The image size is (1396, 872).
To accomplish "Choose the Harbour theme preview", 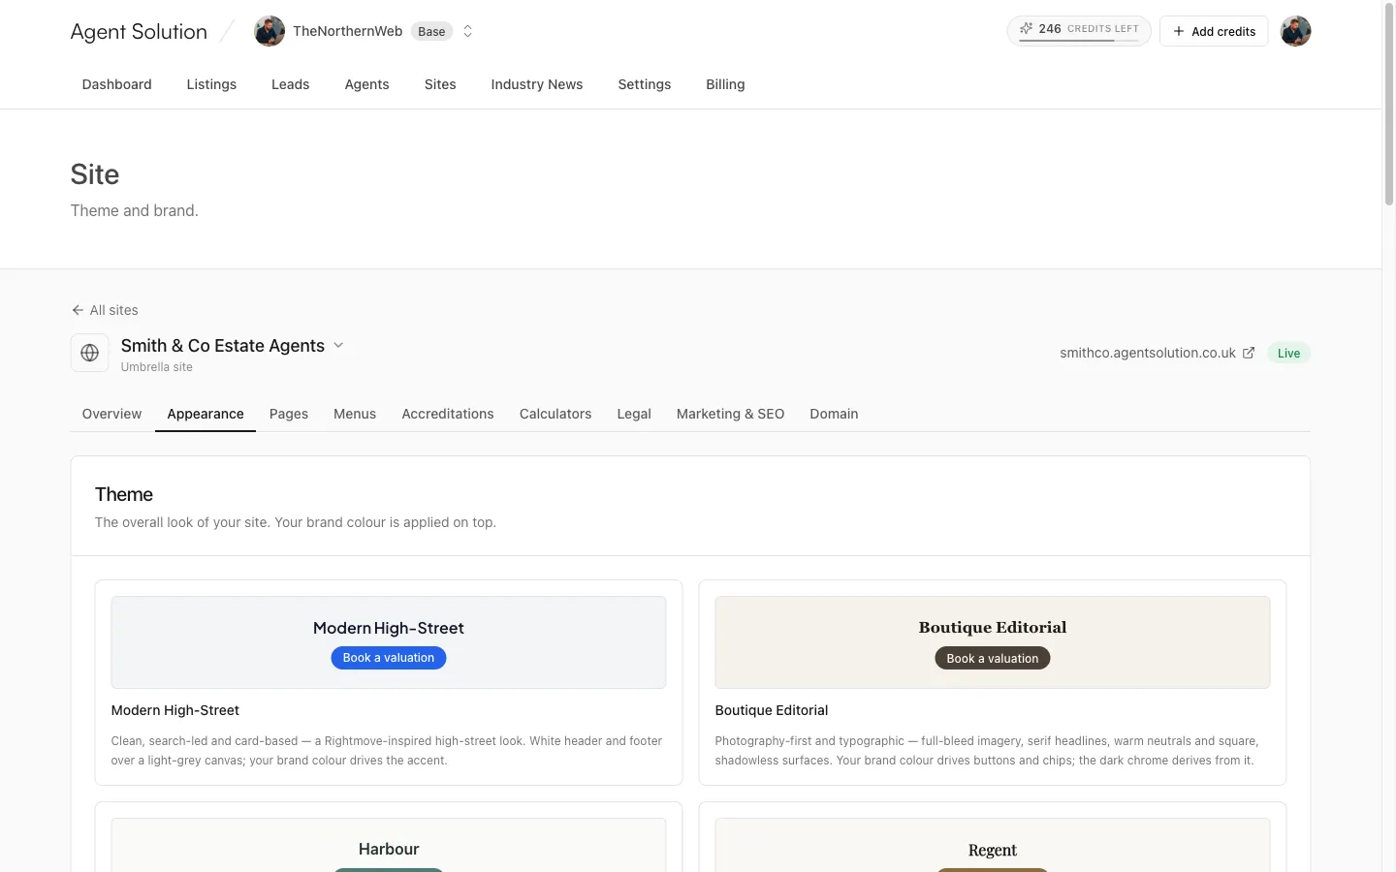I will [389, 843].
